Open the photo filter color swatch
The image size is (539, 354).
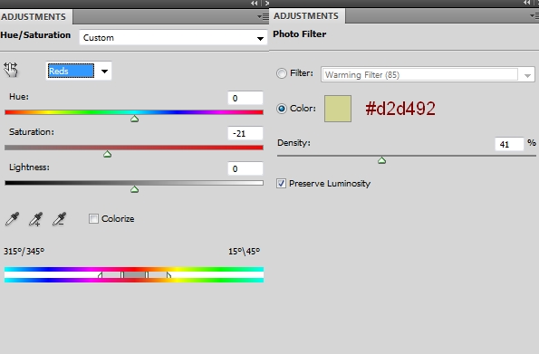point(338,109)
